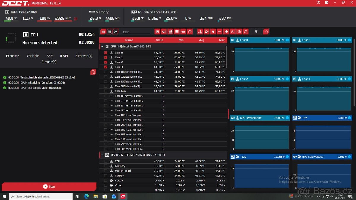
Task: Check Core 0 Thermal Throttling checkbox
Action: 106,96
